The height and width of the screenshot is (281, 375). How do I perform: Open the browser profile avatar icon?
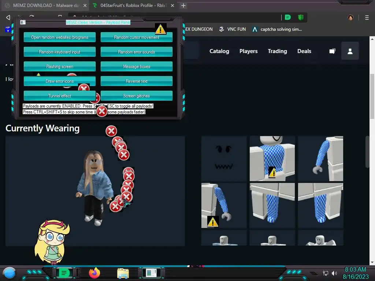pyautogui.click(x=350, y=18)
